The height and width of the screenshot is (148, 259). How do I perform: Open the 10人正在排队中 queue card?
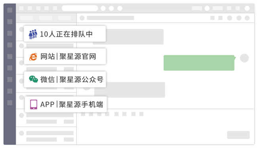coord(65,34)
